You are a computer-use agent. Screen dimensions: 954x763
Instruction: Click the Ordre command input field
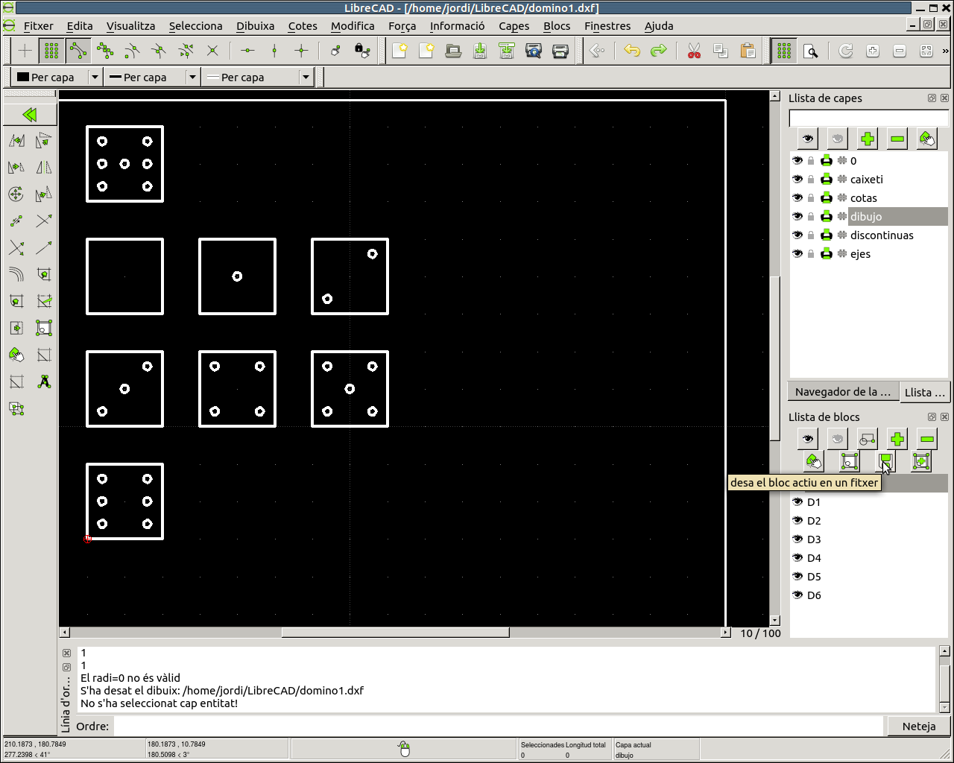coord(498,726)
